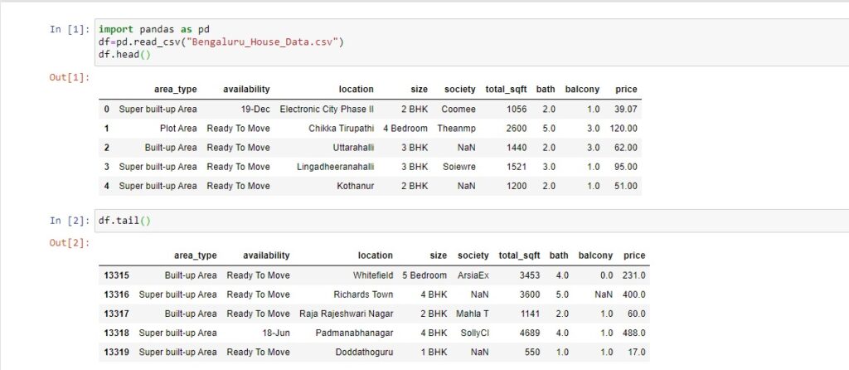
Task: Click location header in the head table
Action: point(356,90)
